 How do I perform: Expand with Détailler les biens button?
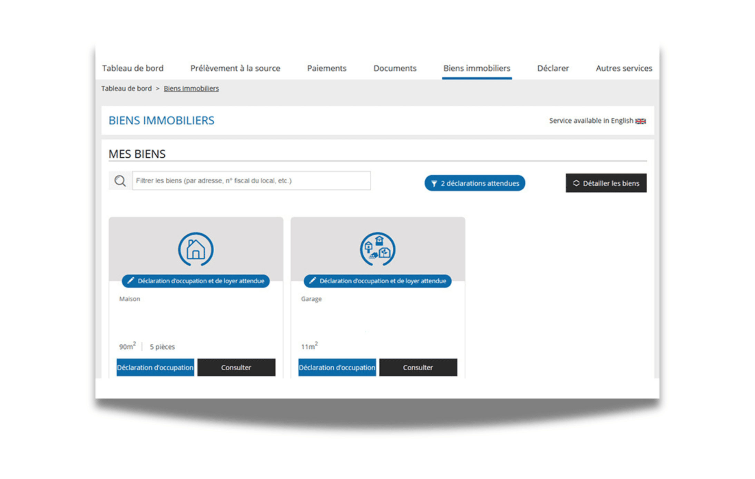pyautogui.click(x=606, y=183)
